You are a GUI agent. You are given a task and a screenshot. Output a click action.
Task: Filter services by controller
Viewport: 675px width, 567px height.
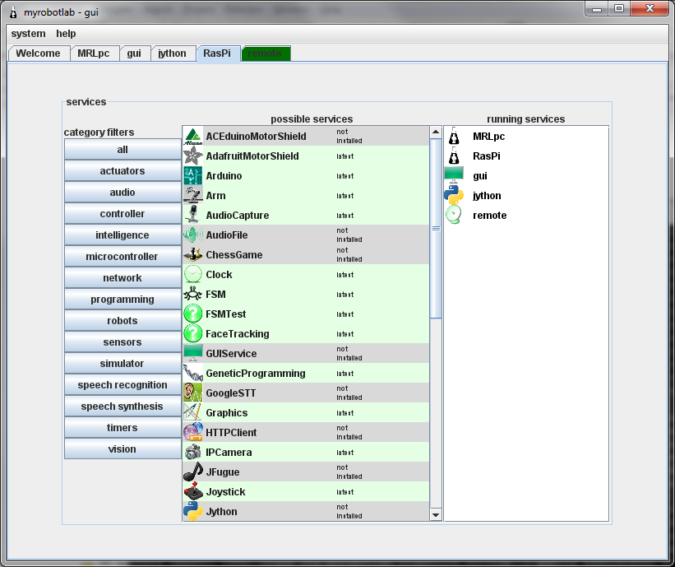click(123, 214)
